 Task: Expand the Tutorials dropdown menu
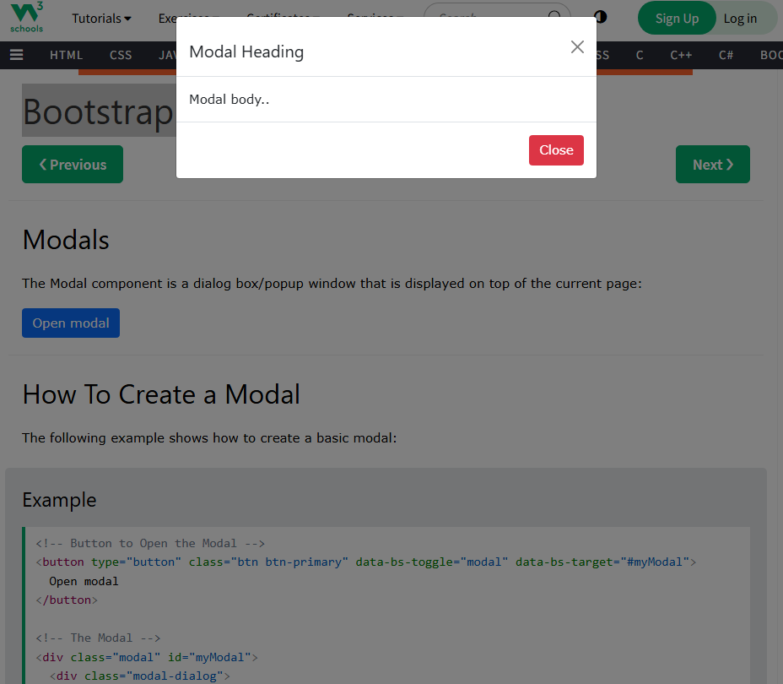click(101, 19)
